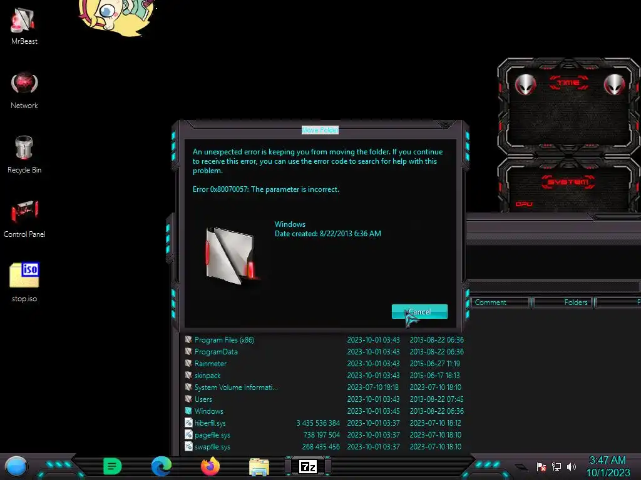The height and width of the screenshot is (480, 641).
Task: Select the Users folder row
Action: (x=324, y=399)
